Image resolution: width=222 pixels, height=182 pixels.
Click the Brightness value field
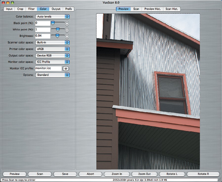point(42,36)
